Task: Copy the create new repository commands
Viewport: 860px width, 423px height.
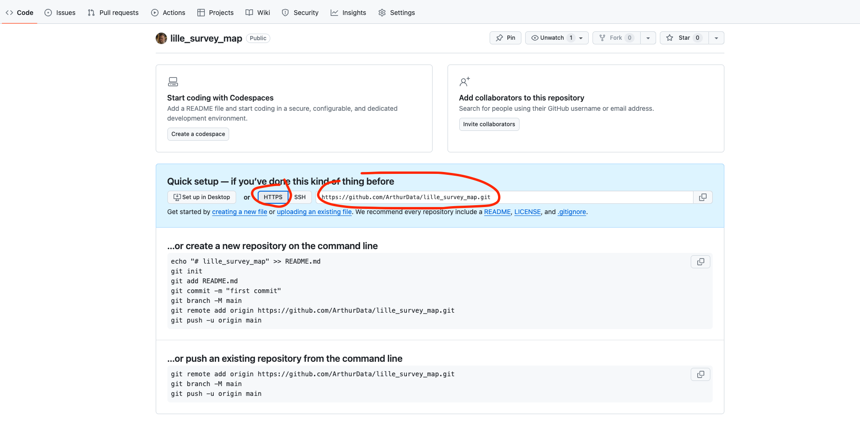Action: point(701,262)
